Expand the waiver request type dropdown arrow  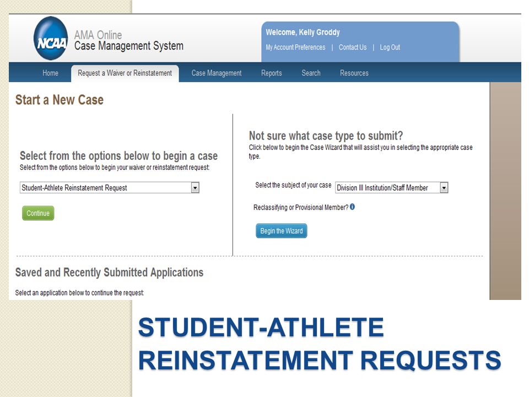pos(195,187)
